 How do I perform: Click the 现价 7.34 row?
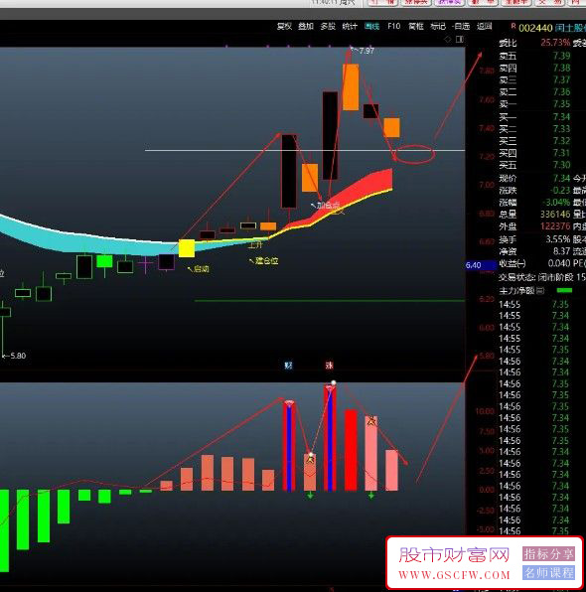pyautogui.click(x=534, y=178)
